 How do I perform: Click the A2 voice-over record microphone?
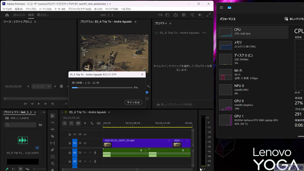point(95,161)
